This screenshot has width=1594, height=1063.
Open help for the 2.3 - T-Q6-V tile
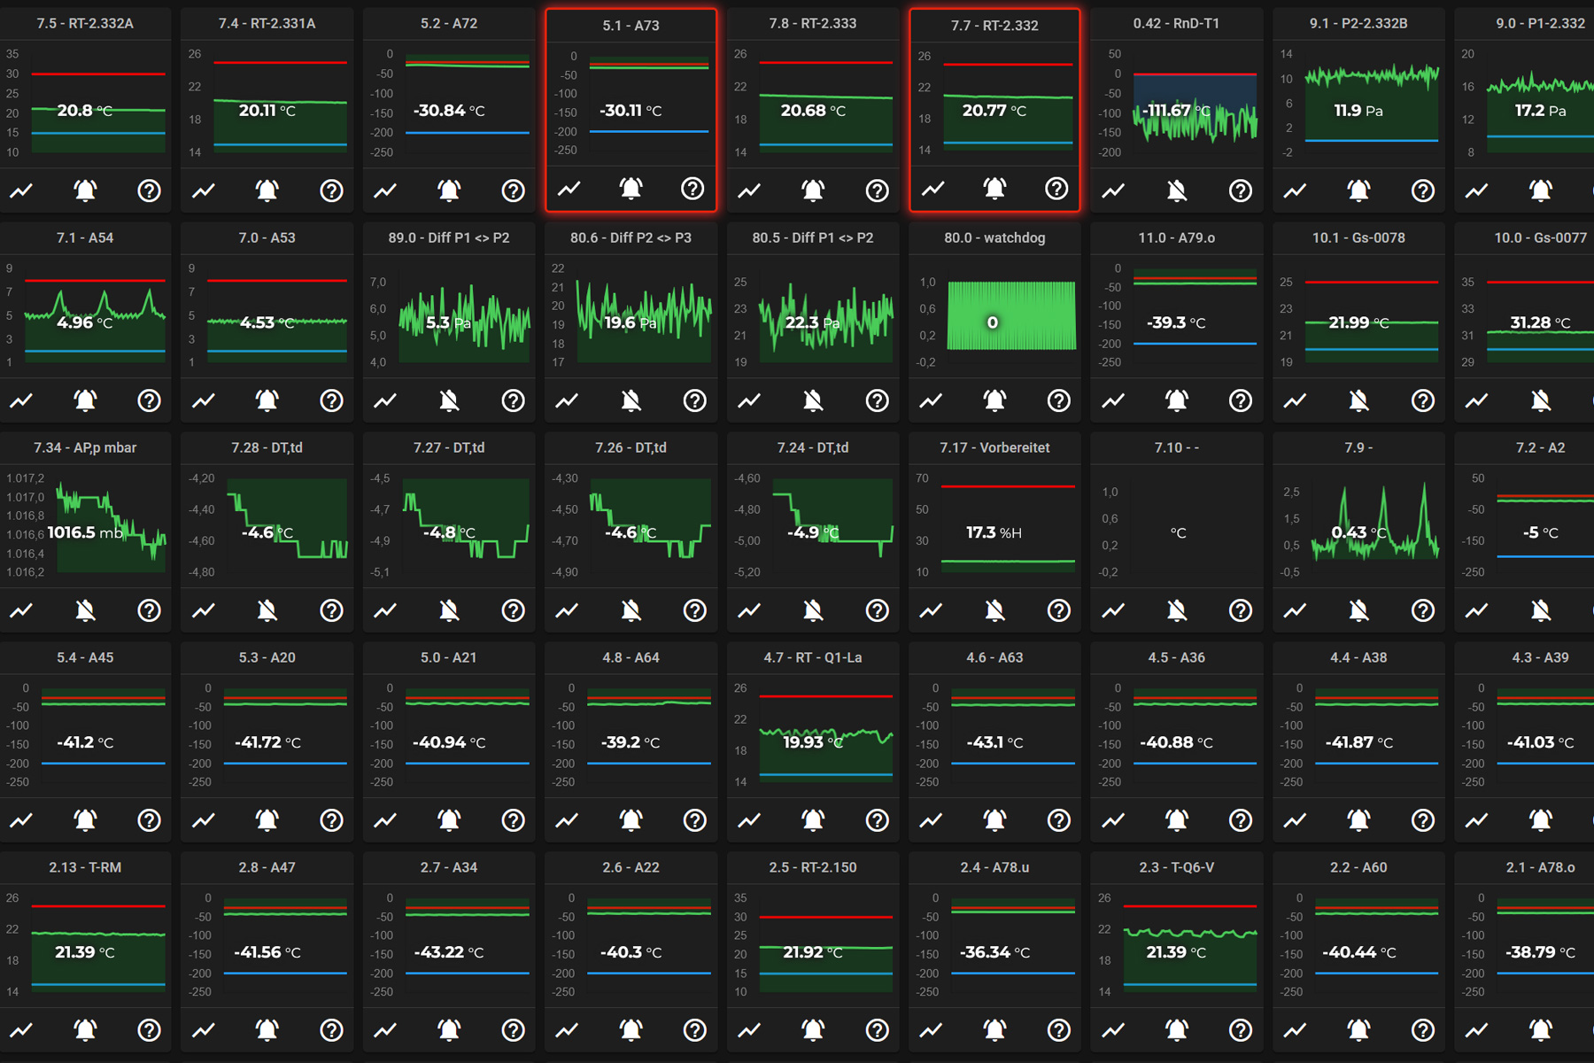[x=1240, y=1030]
